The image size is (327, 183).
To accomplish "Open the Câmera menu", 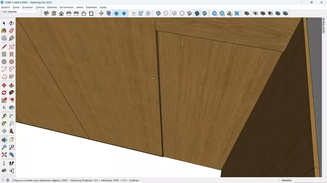I will 40,7.
